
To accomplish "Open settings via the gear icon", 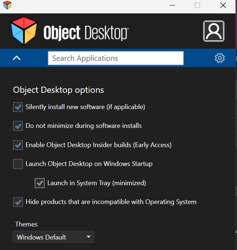I will pos(220,58).
